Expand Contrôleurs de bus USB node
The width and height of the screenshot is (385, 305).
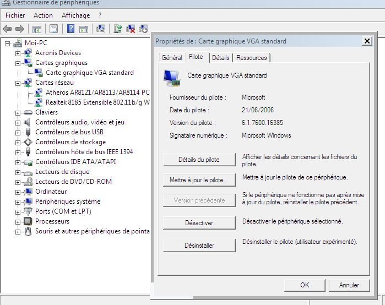[18, 132]
